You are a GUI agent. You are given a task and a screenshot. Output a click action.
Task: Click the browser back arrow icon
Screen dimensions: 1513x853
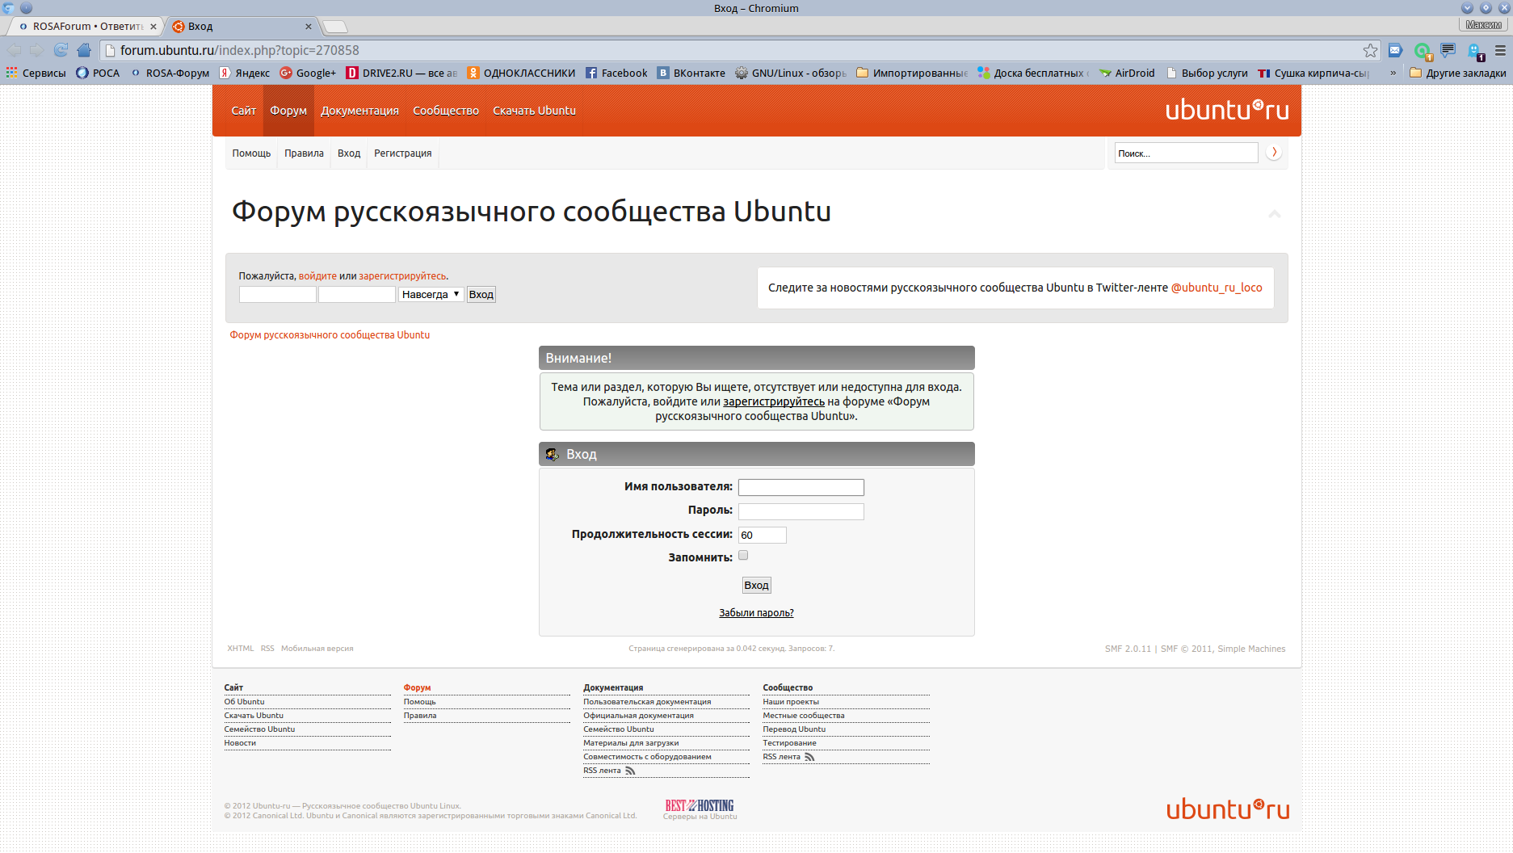pos(14,50)
